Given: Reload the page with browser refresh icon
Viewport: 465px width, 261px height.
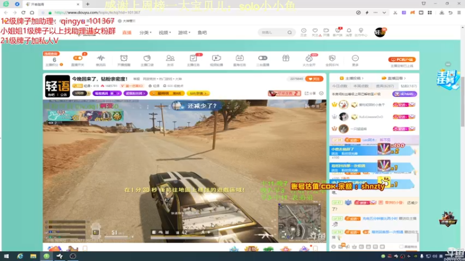Looking at the screenshot, I should [23, 12].
